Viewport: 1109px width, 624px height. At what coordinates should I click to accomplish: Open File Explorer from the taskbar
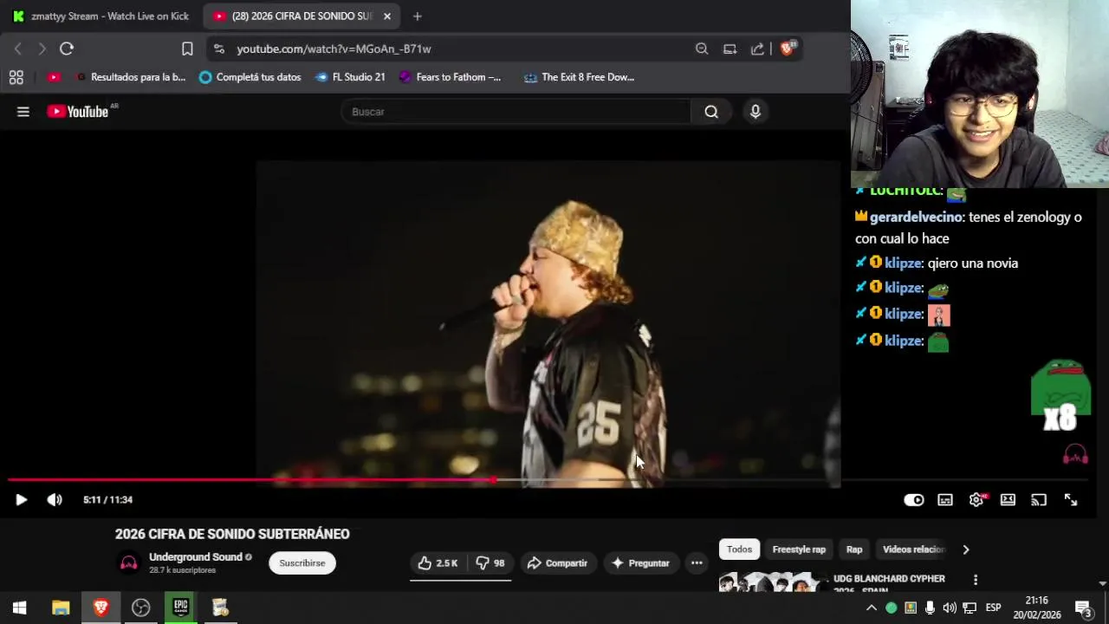(x=61, y=608)
